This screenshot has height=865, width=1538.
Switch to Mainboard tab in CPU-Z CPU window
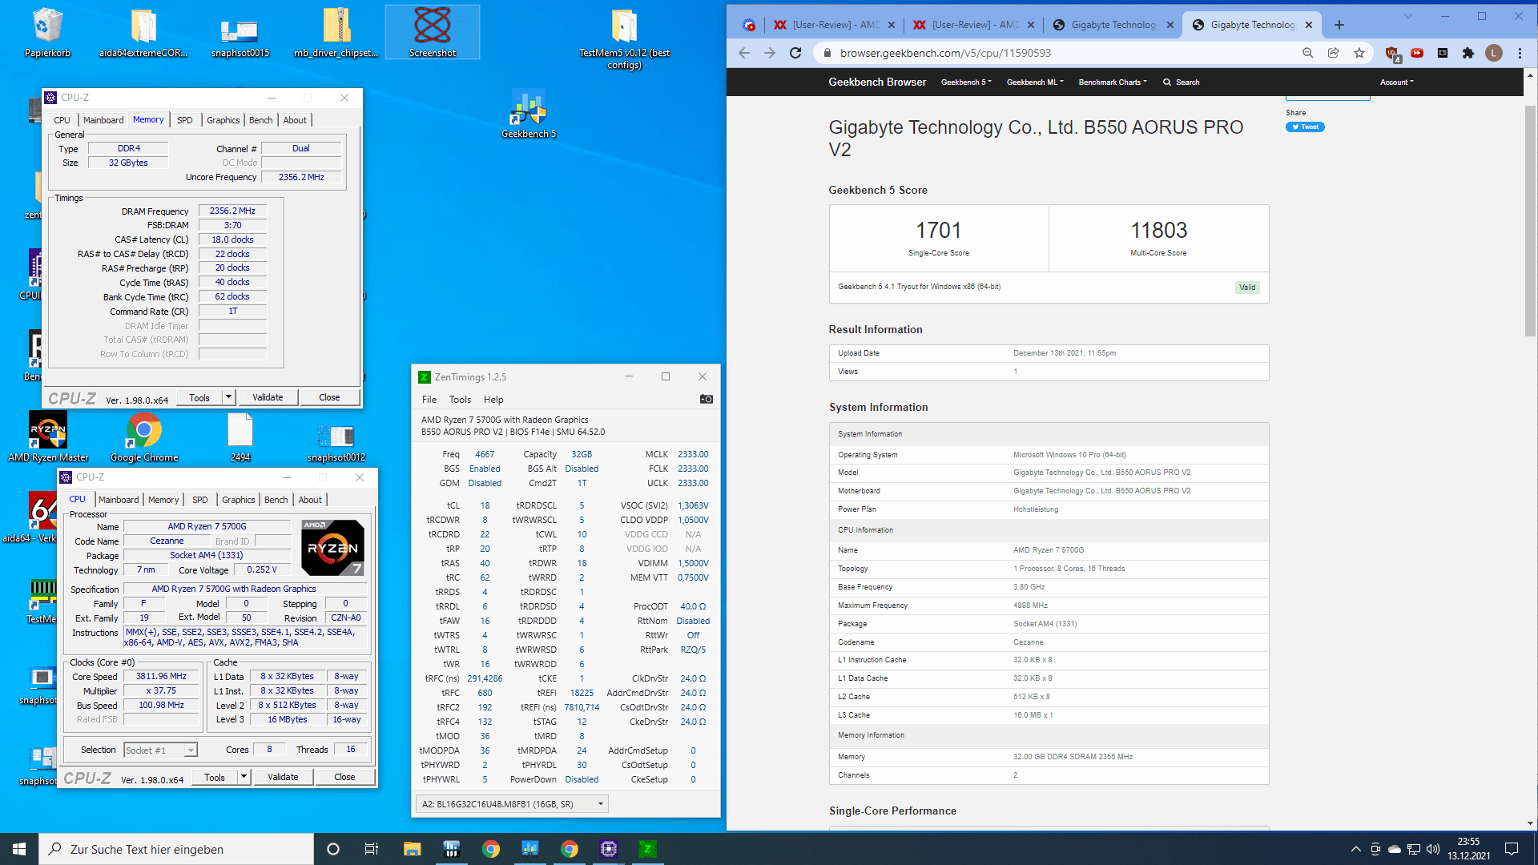pyautogui.click(x=119, y=500)
